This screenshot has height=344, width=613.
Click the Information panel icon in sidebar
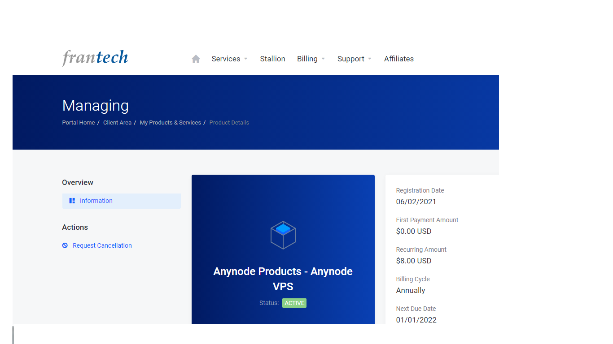(72, 201)
